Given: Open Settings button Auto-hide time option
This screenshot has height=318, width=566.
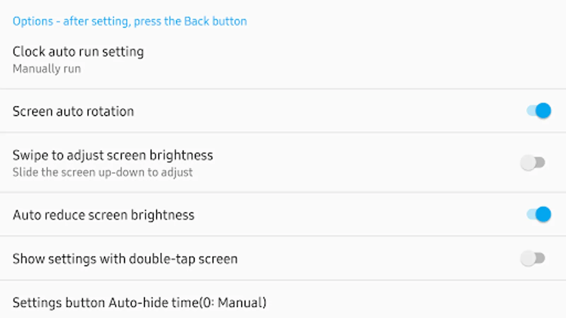Looking at the screenshot, I should pyautogui.click(x=283, y=300).
